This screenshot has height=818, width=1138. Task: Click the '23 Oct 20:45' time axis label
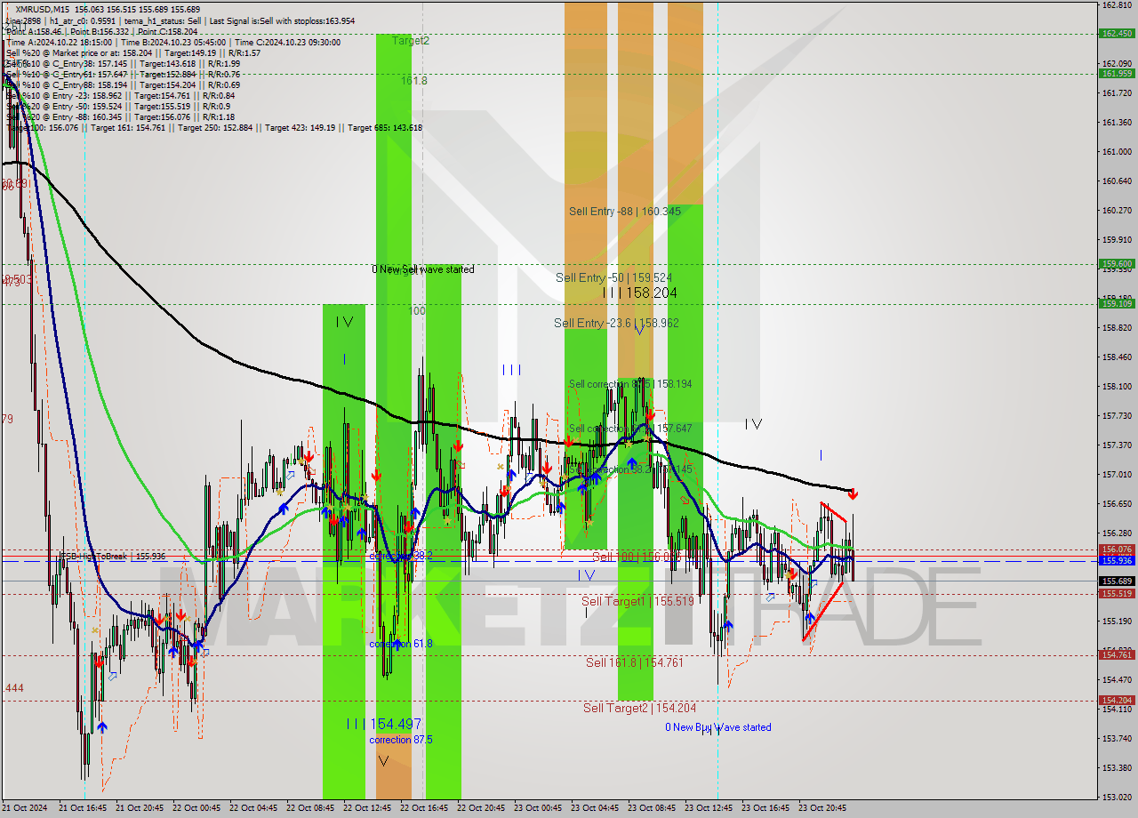click(822, 808)
